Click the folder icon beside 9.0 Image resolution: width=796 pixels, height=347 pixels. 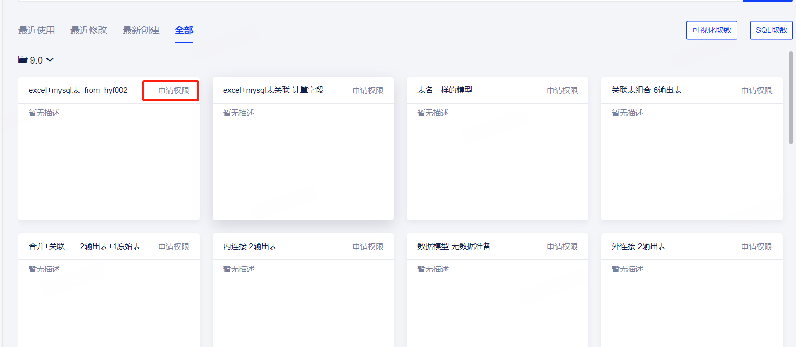(x=22, y=60)
